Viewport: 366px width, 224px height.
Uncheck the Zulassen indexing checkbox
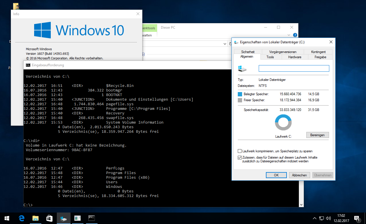pyautogui.click(x=240, y=157)
